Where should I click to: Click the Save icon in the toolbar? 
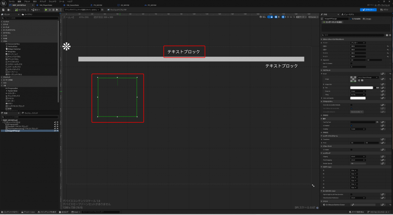tap(3, 10)
